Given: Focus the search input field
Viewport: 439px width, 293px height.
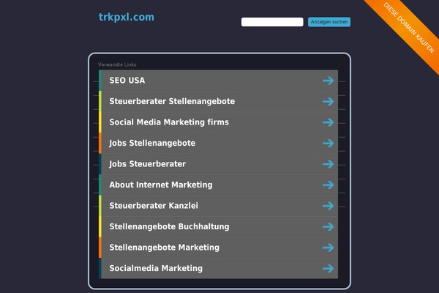Looking at the screenshot, I should (272, 22).
